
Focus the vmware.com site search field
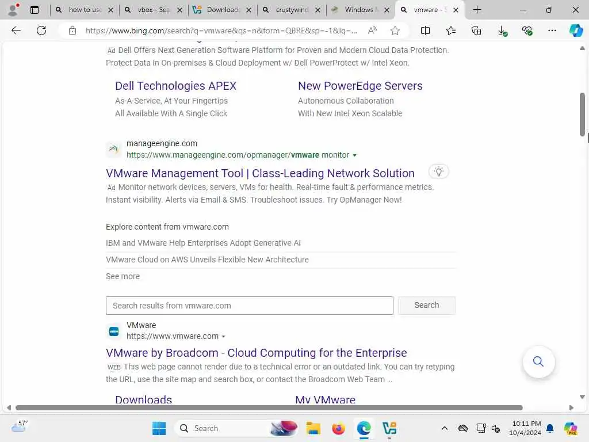pos(250,306)
